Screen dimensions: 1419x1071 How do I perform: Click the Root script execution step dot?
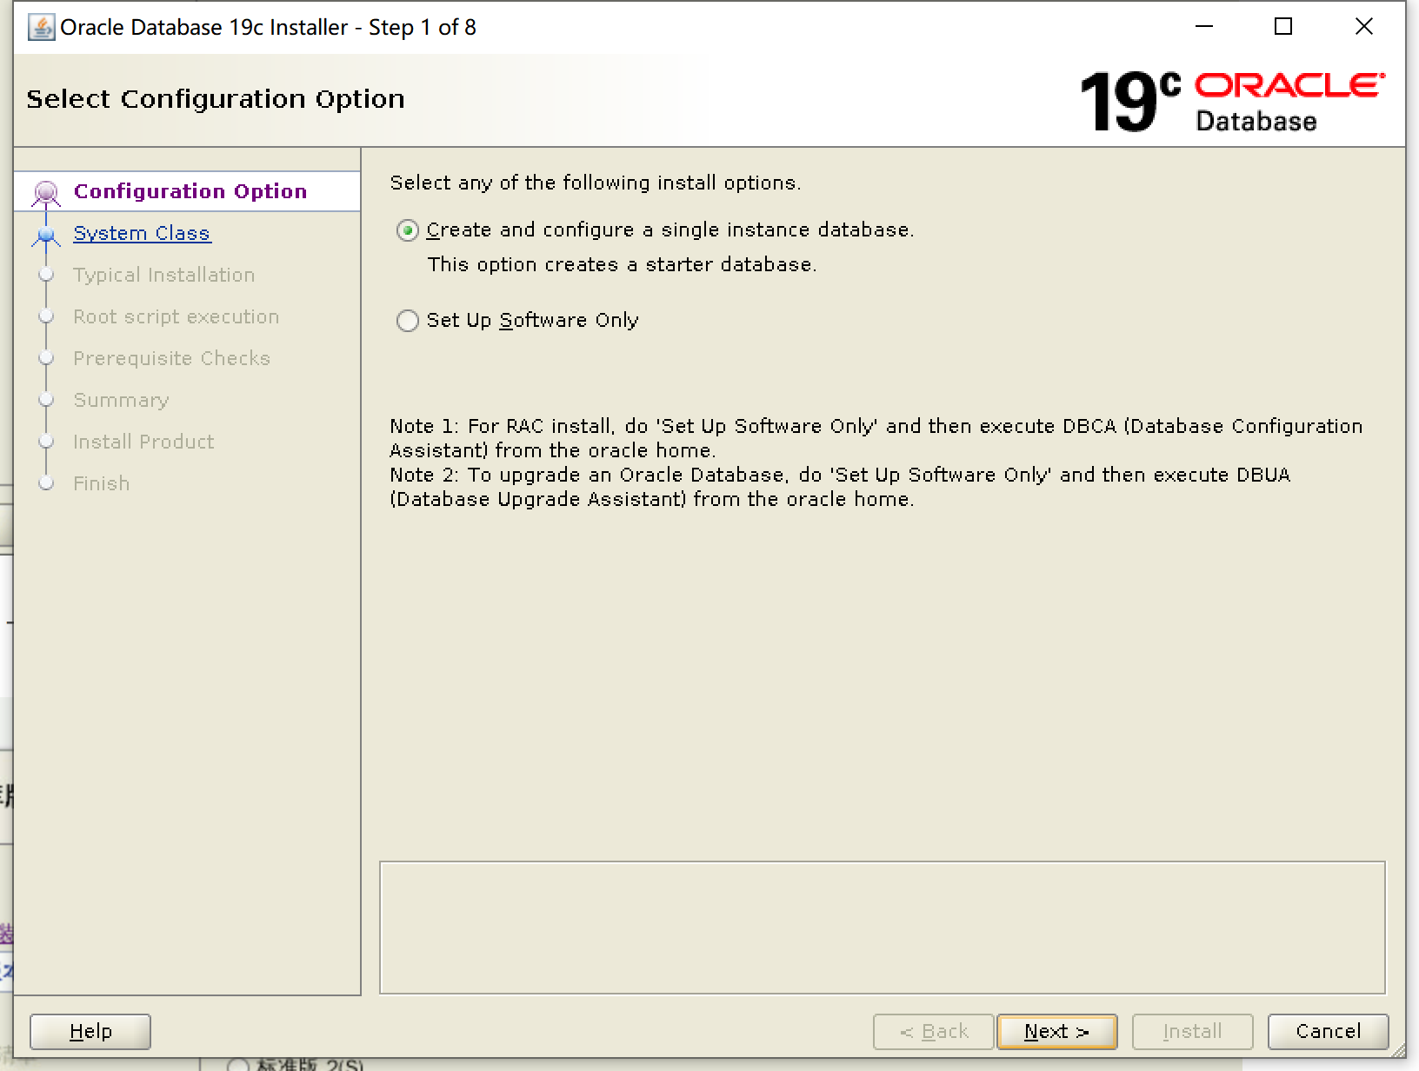tap(46, 316)
